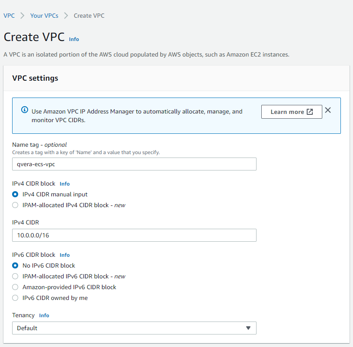Click the first breadcrumb chevron after VPC
353x347 pixels.
pos(22,16)
